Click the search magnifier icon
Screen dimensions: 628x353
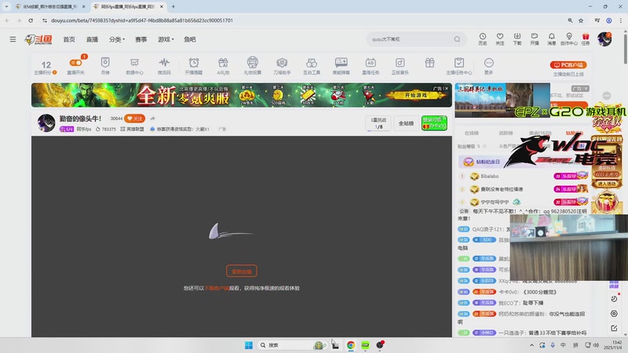457,39
